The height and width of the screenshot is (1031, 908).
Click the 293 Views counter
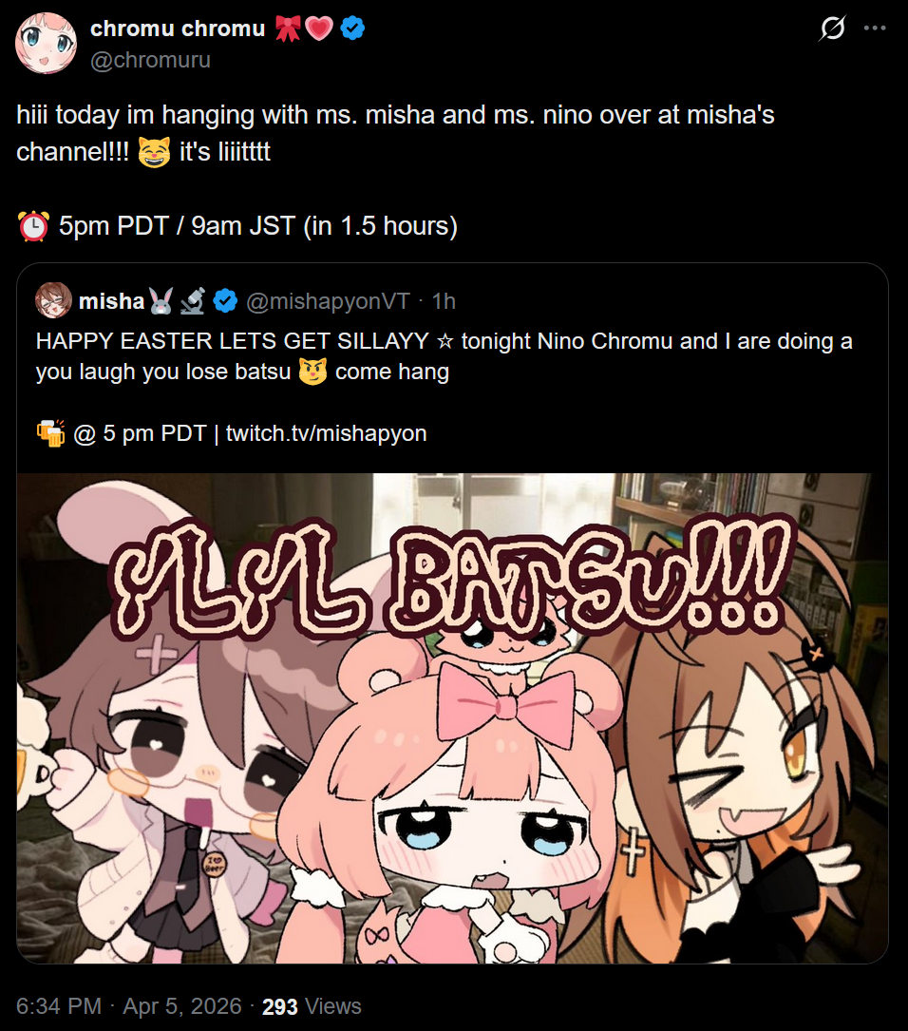pyautogui.click(x=312, y=1006)
